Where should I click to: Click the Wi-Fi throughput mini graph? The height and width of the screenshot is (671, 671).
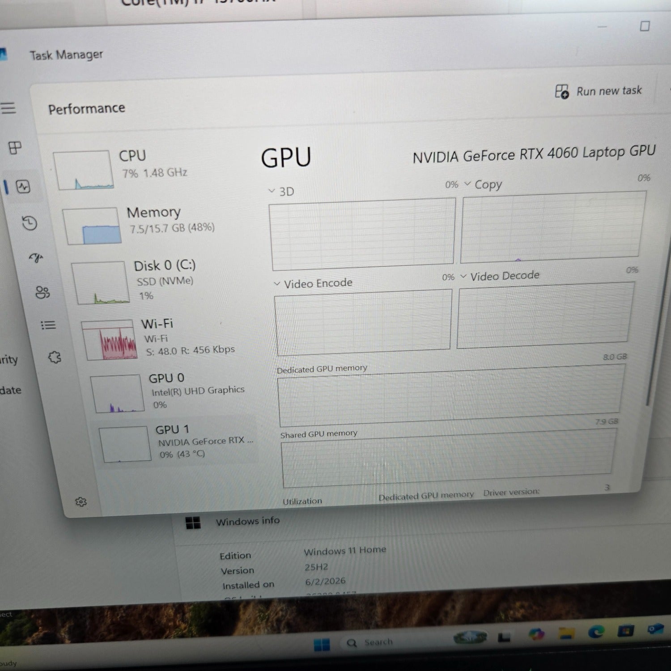[110, 340]
